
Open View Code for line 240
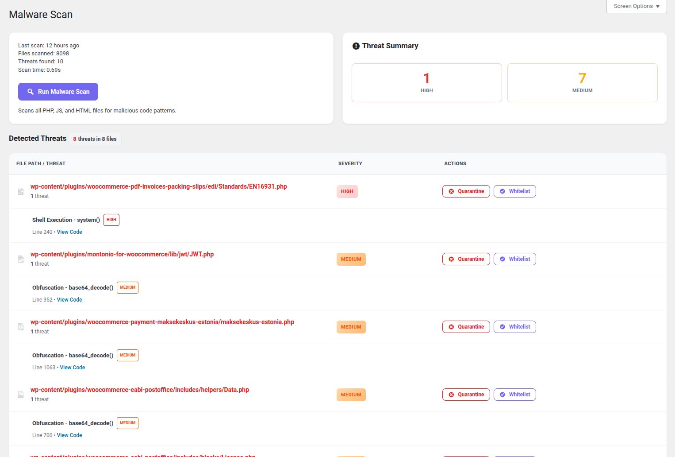click(69, 232)
